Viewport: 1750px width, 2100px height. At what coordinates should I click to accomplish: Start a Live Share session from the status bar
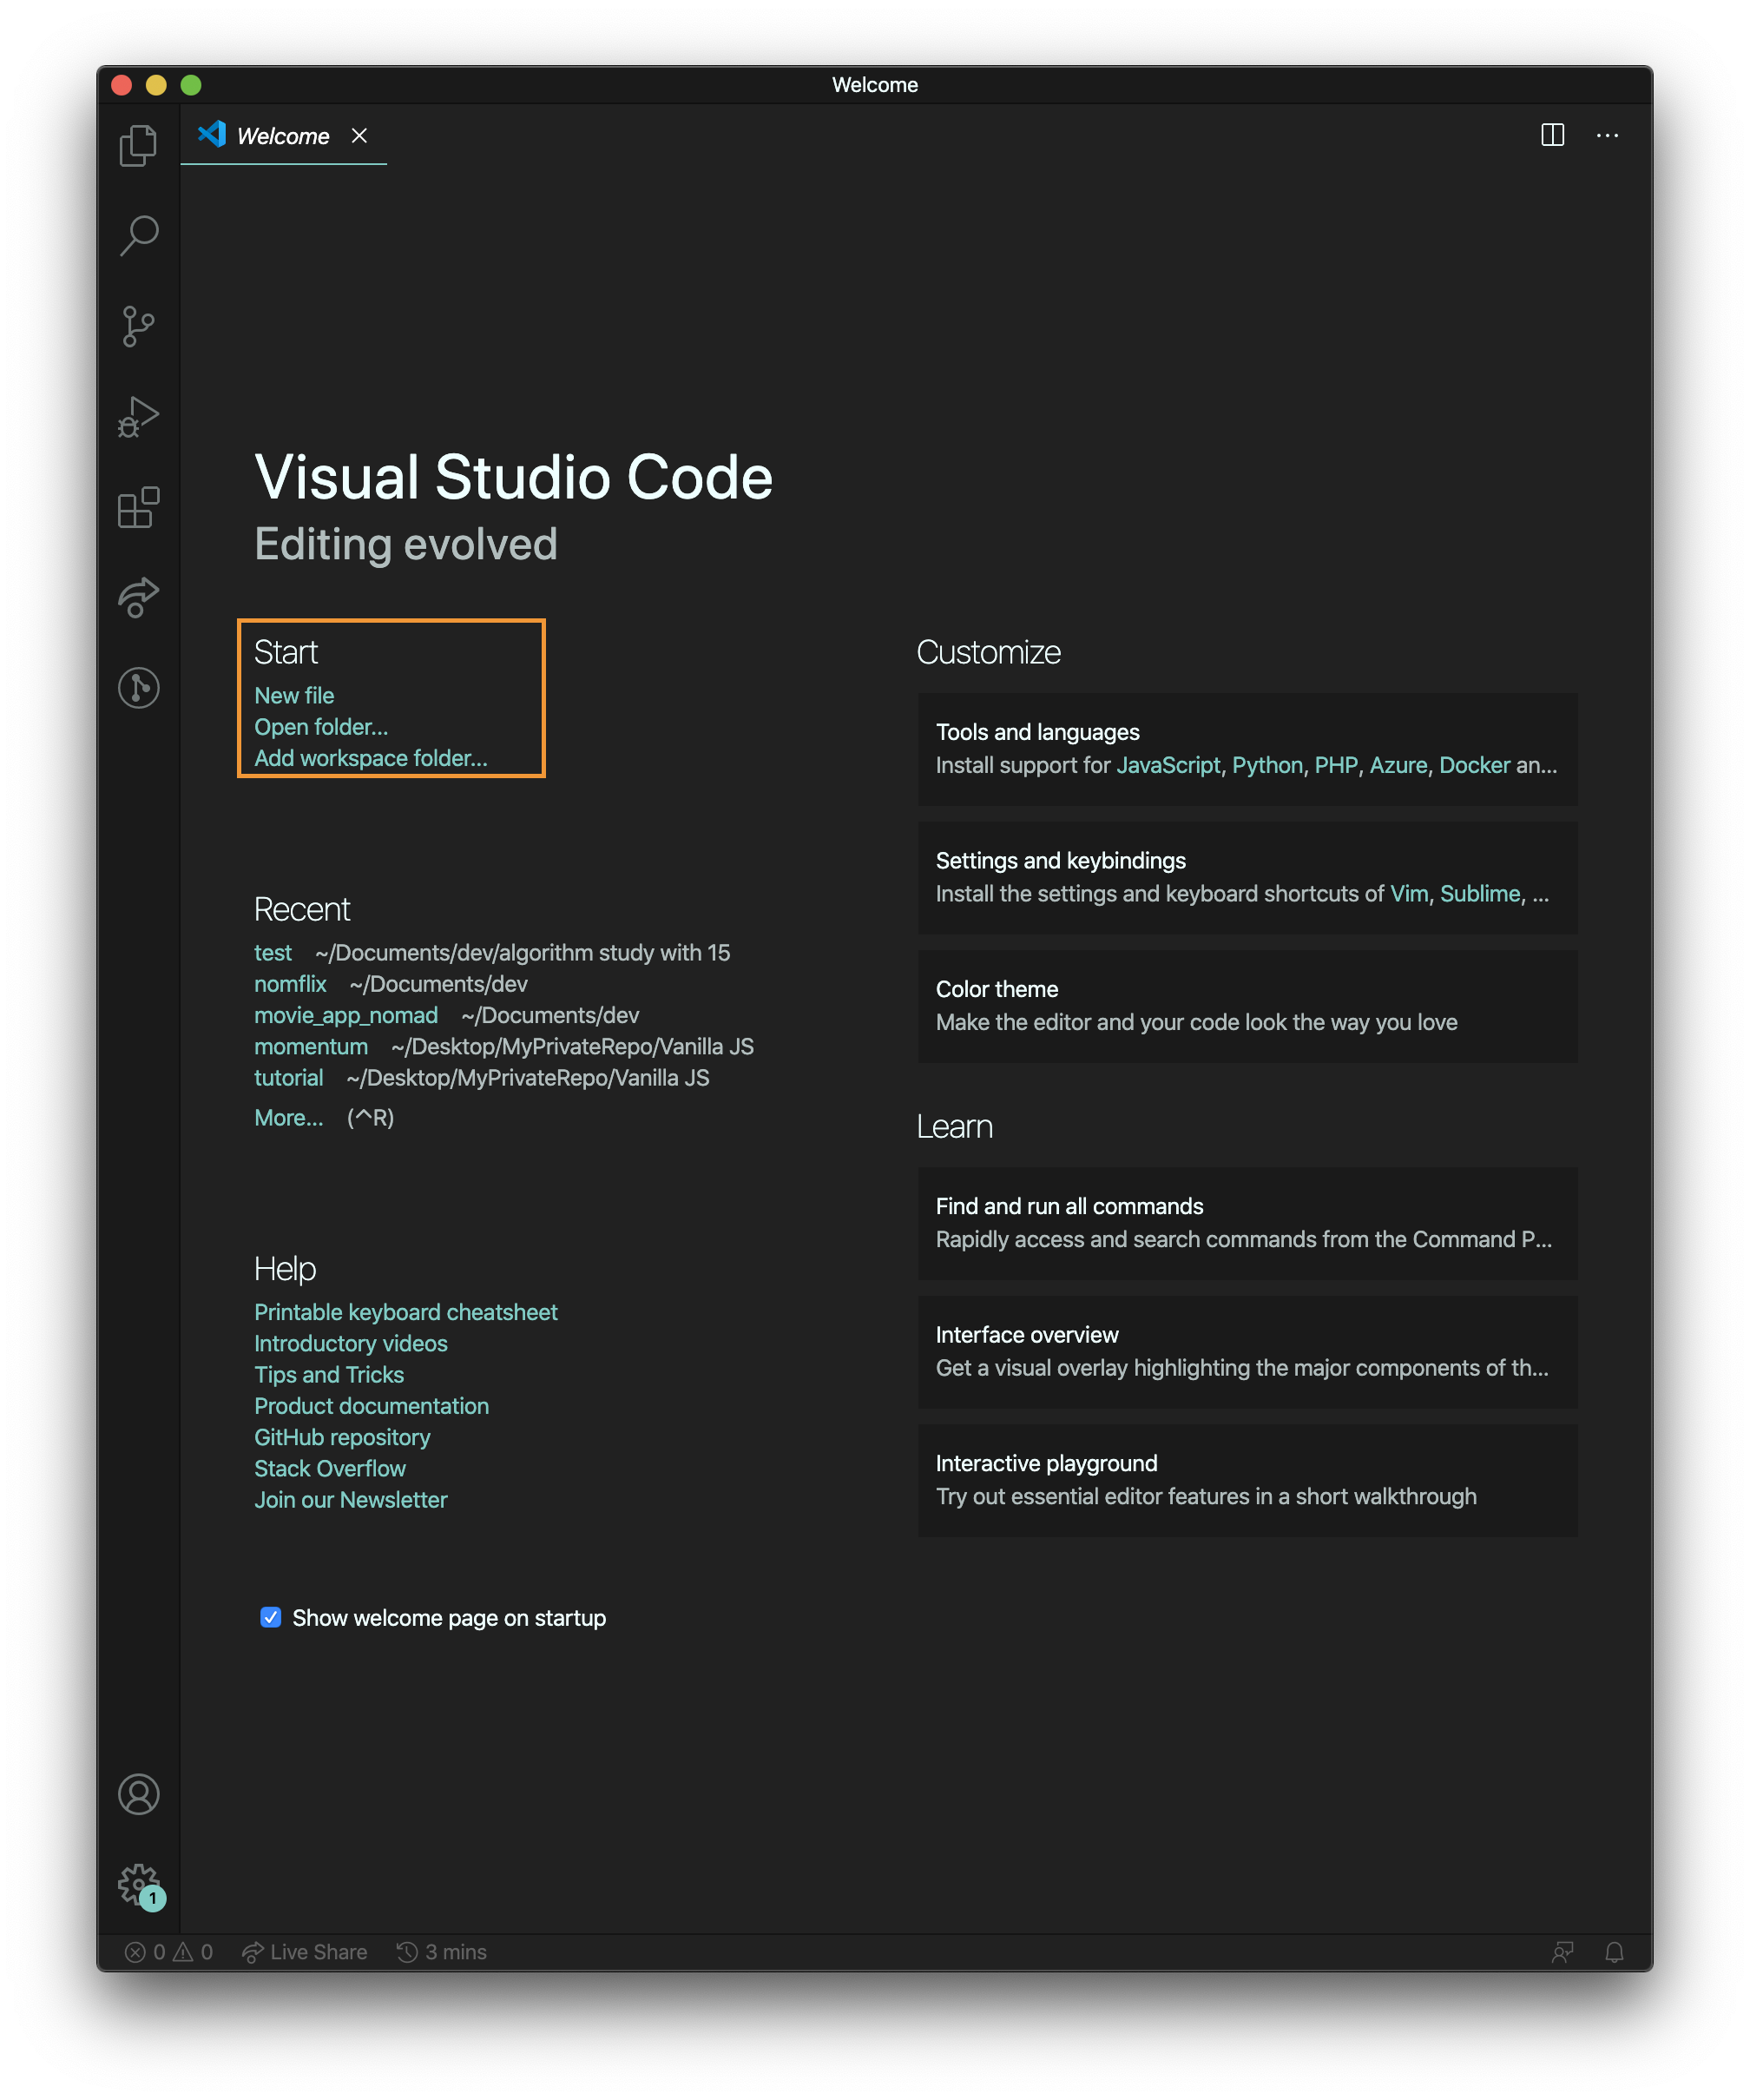click(x=305, y=1952)
